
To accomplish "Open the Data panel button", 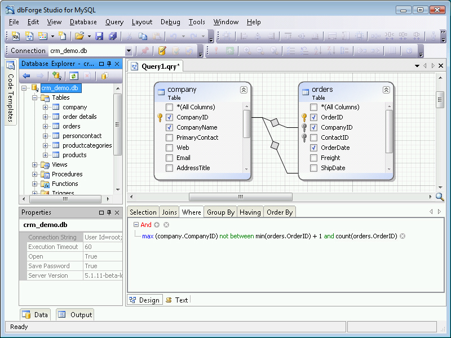I will (36, 315).
